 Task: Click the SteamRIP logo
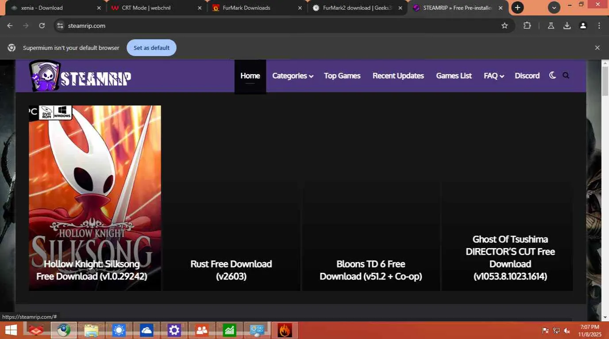click(80, 76)
